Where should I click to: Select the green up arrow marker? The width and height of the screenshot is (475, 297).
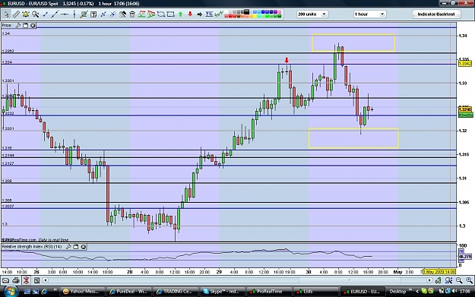pos(181,14)
